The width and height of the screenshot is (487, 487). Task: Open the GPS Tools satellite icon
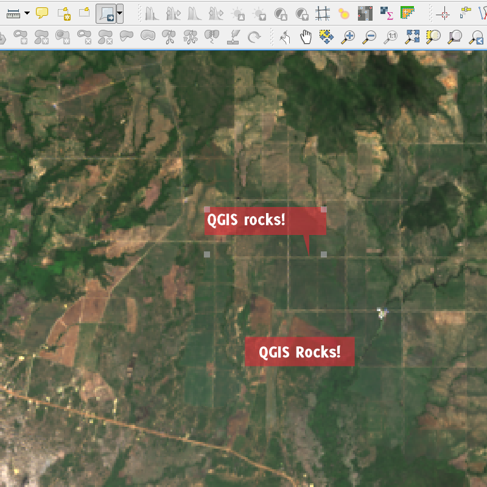[x=465, y=13]
